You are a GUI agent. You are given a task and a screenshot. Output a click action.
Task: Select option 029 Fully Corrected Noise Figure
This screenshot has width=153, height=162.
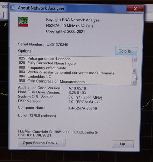(x=47, y=63)
